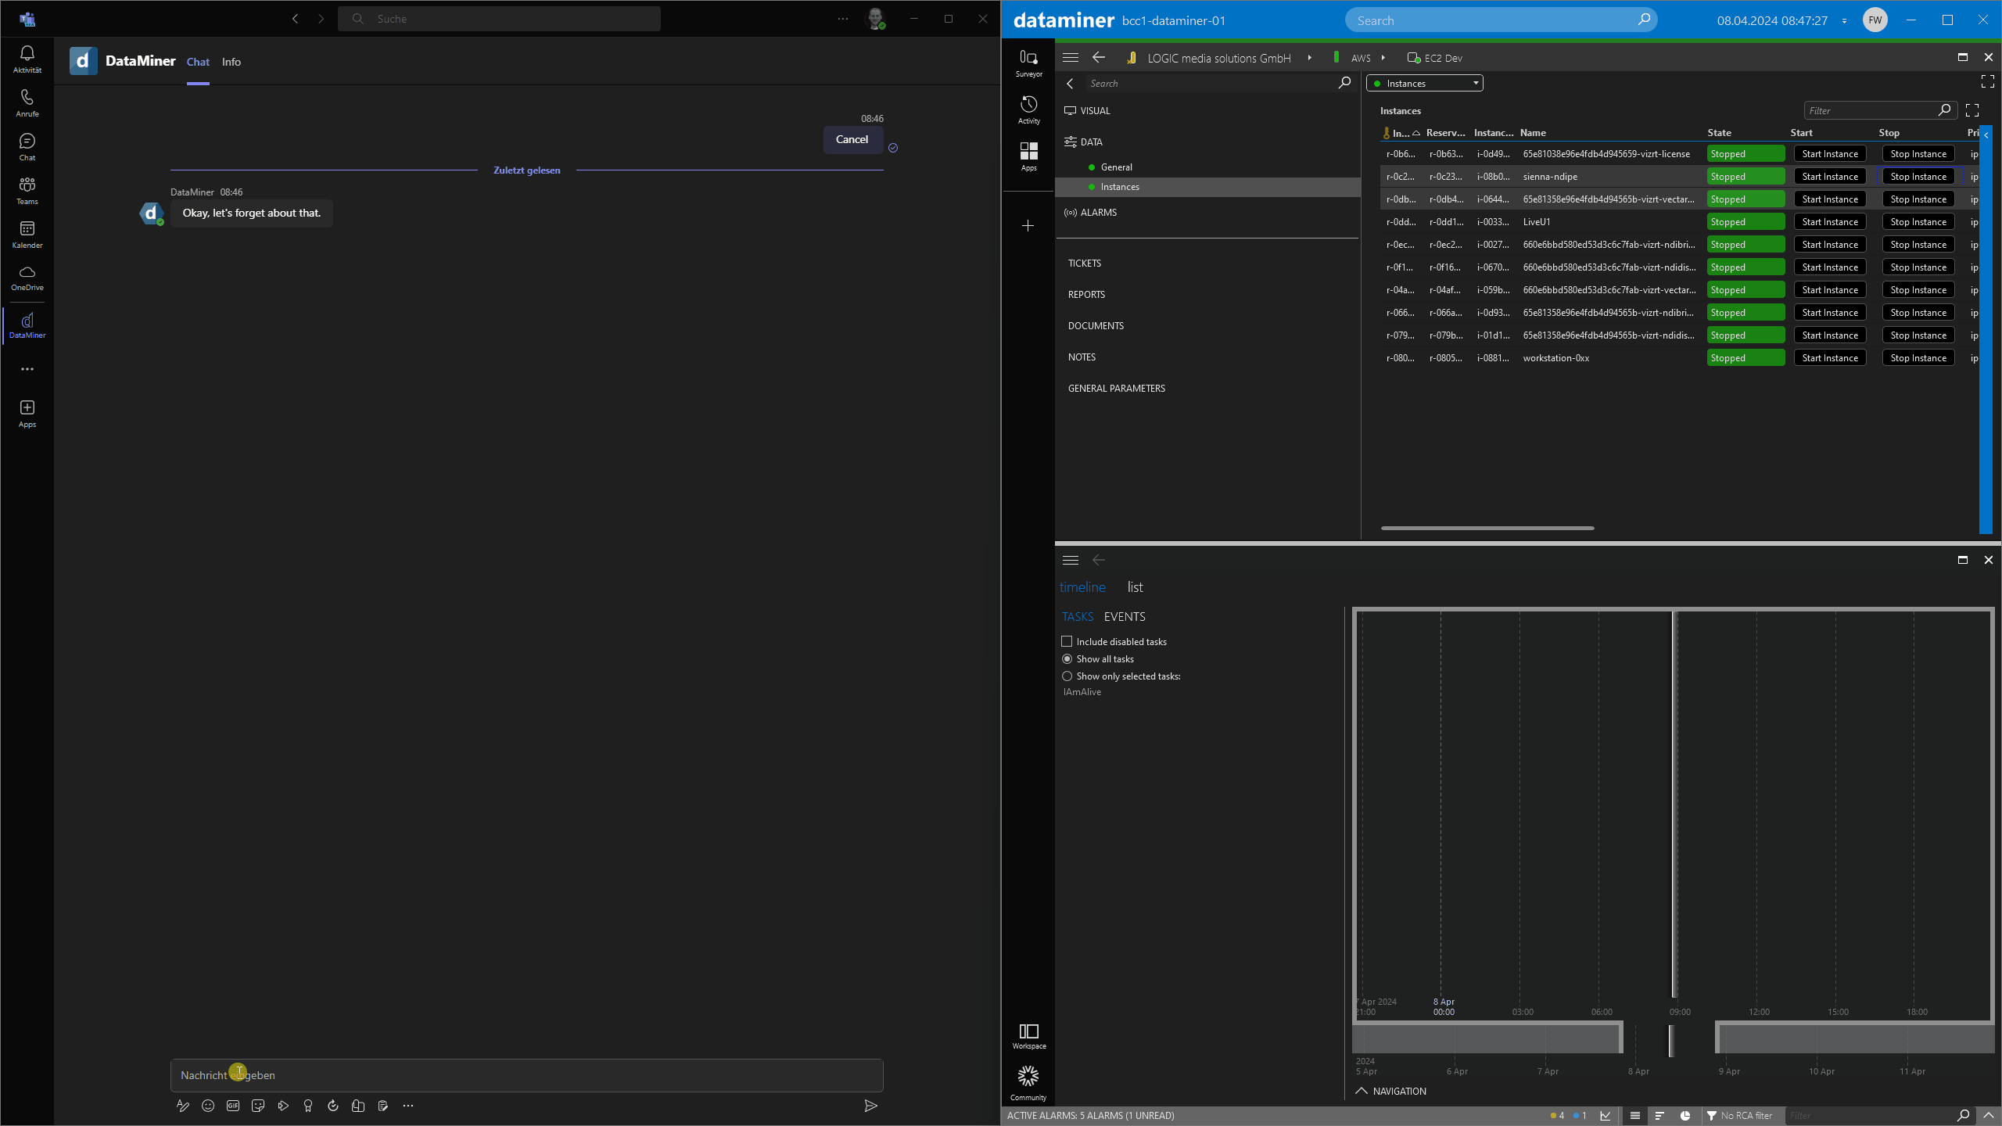Tick Include disabled tasks checkbox
This screenshot has width=2002, height=1126.
[1067, 641]
